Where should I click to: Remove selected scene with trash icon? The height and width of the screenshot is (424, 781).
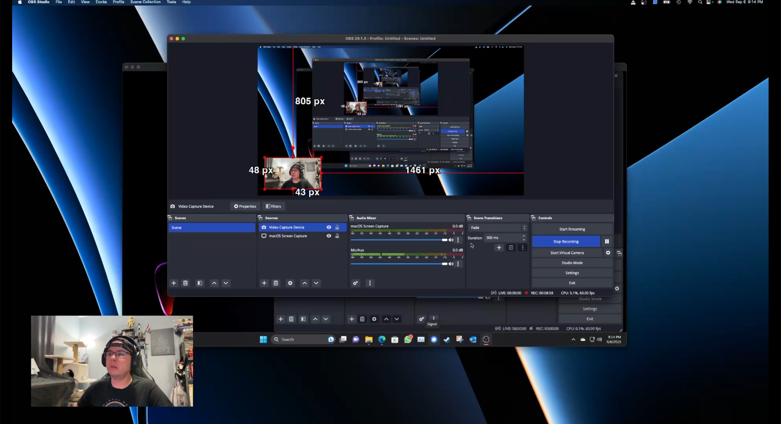185,283
